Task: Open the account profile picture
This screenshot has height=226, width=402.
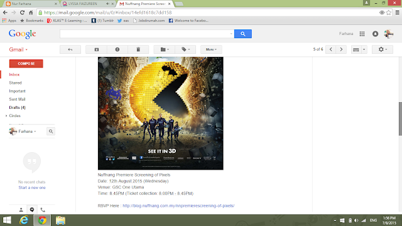Action: [388, 34]
